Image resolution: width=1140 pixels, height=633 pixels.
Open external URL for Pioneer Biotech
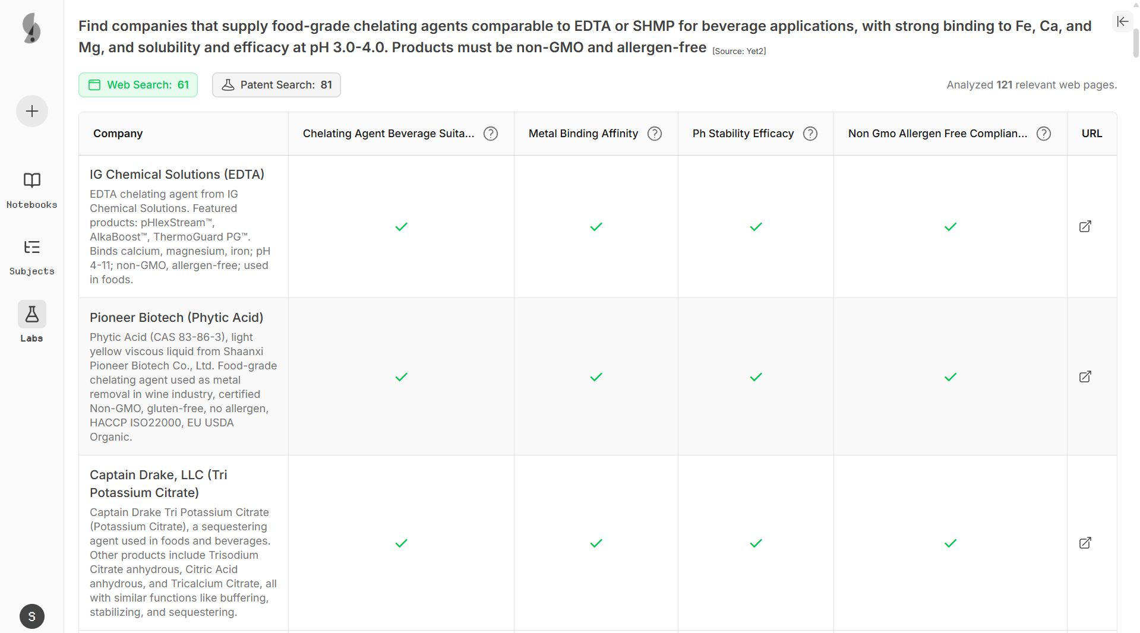tap(1085, 376)
